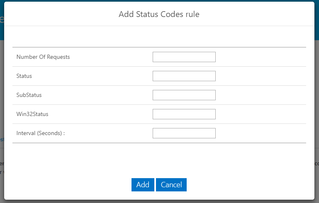Click the Number Of Requests label
The height and width of the screenshot is (203, 319).
coord(43,57)
